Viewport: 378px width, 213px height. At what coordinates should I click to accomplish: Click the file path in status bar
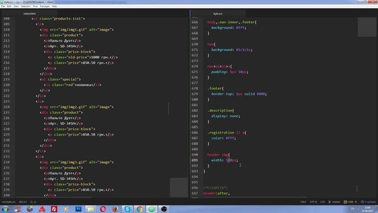tap(8, 202)
